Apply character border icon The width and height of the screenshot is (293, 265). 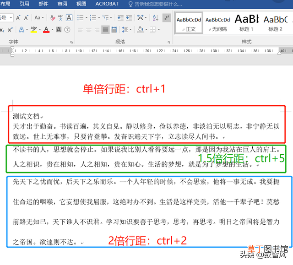pyautogui.click(x=69, y=18)
